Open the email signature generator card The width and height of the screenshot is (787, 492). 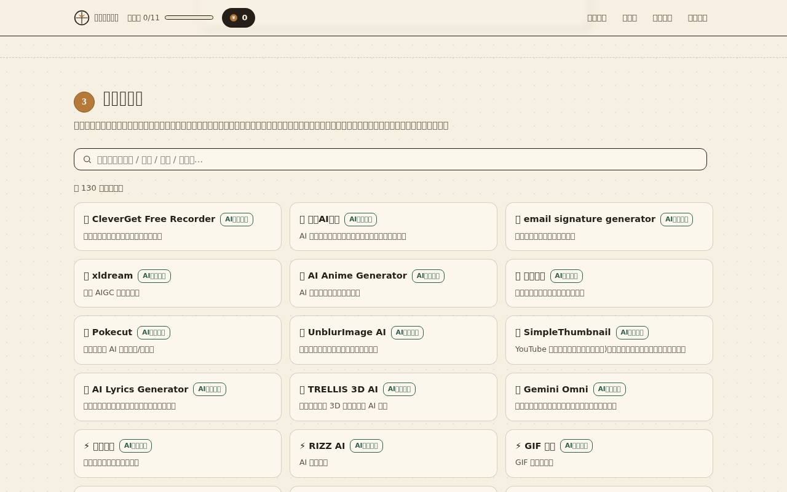609,226
